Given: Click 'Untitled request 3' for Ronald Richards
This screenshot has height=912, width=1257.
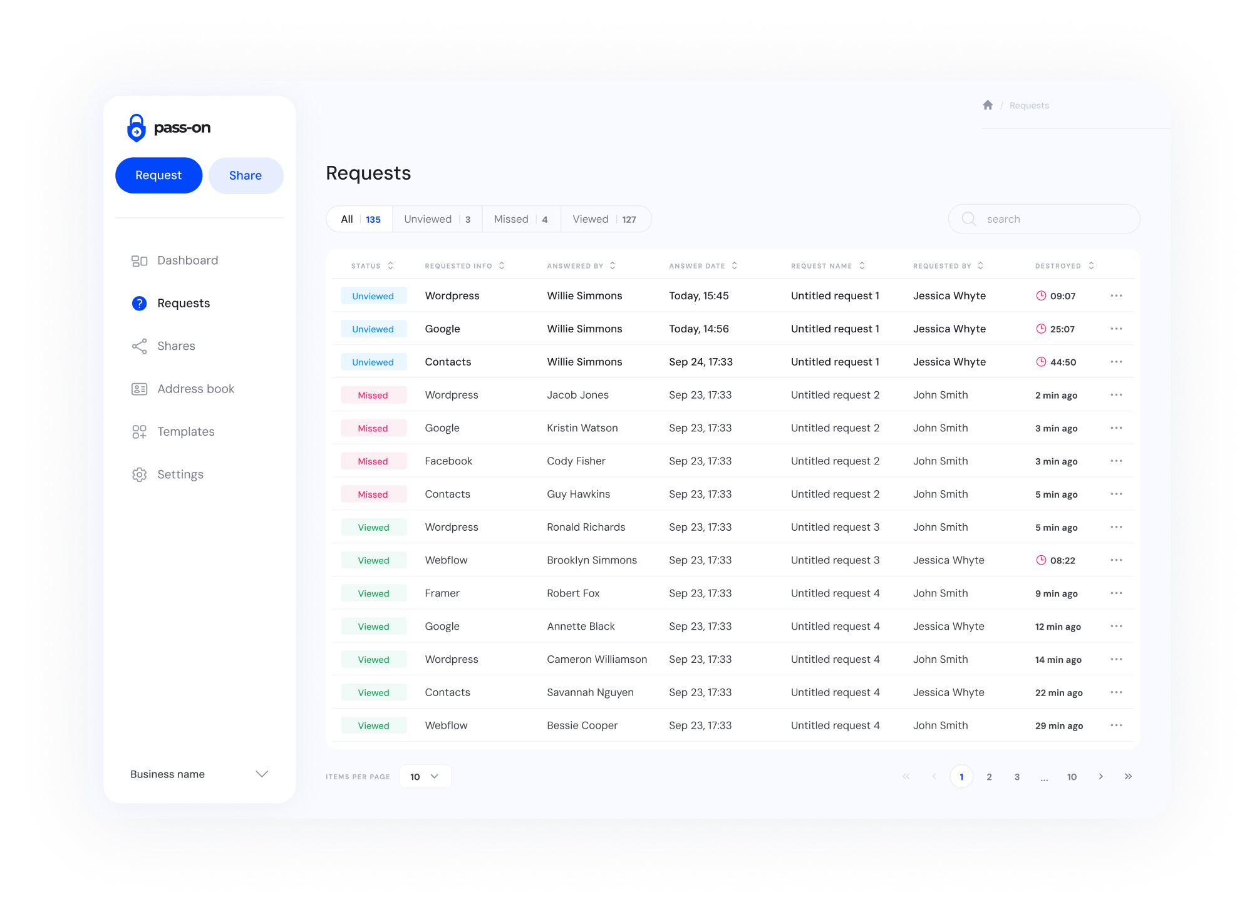Looking at the screenshot, I should click(835, 527).
